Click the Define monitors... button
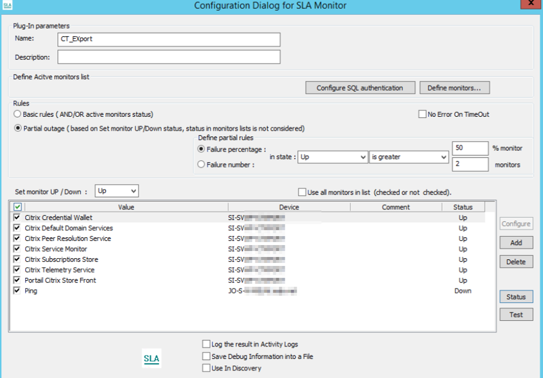This screenshot has height=378, width=543. coord(455,88)
